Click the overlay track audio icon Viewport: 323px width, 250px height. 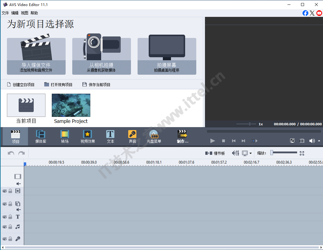pyautogui.click(x=19, y=210)
